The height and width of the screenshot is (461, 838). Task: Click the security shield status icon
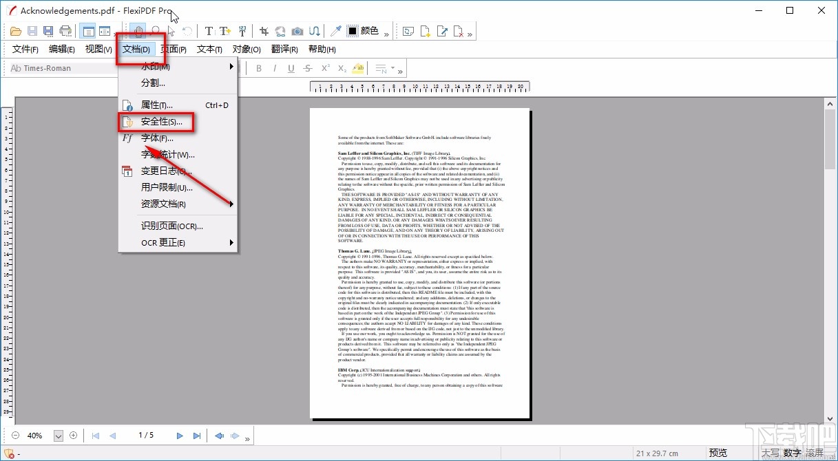[8, 453]
